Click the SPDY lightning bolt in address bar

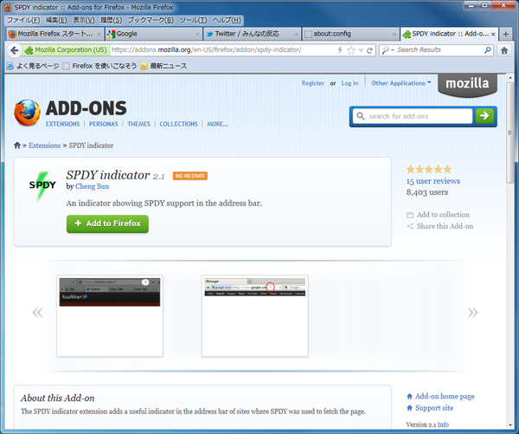340,50
